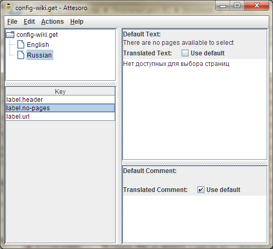Click into the Russian translated text field

coord(195,109)
